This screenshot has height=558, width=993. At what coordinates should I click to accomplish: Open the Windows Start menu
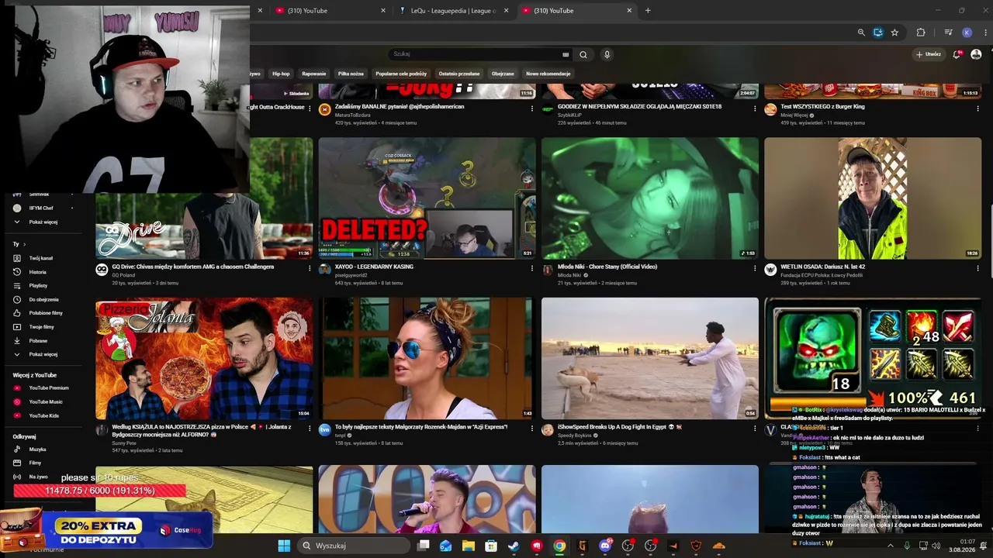click(284, 546)
